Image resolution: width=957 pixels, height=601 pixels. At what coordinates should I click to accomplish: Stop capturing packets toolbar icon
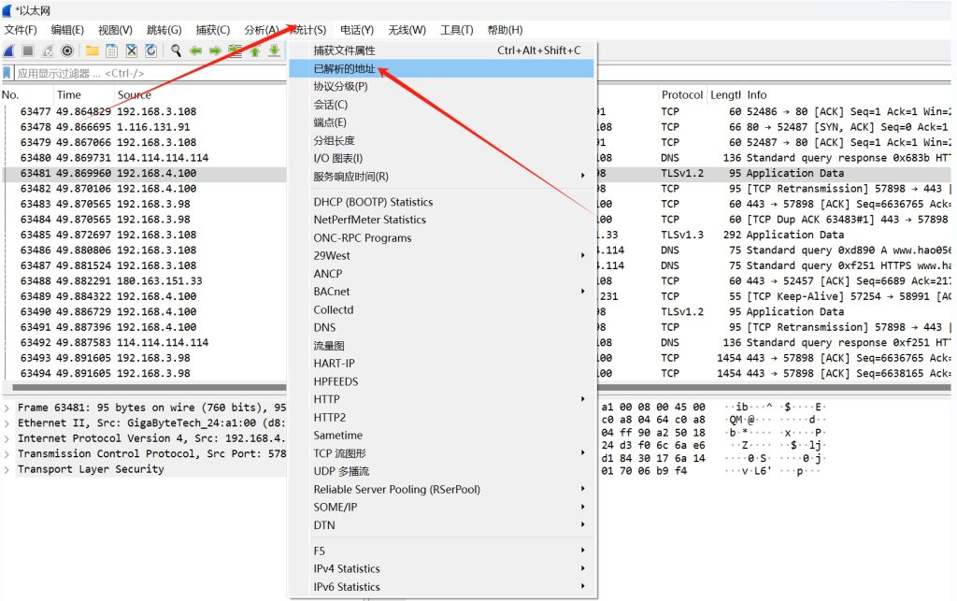[28, 50]
